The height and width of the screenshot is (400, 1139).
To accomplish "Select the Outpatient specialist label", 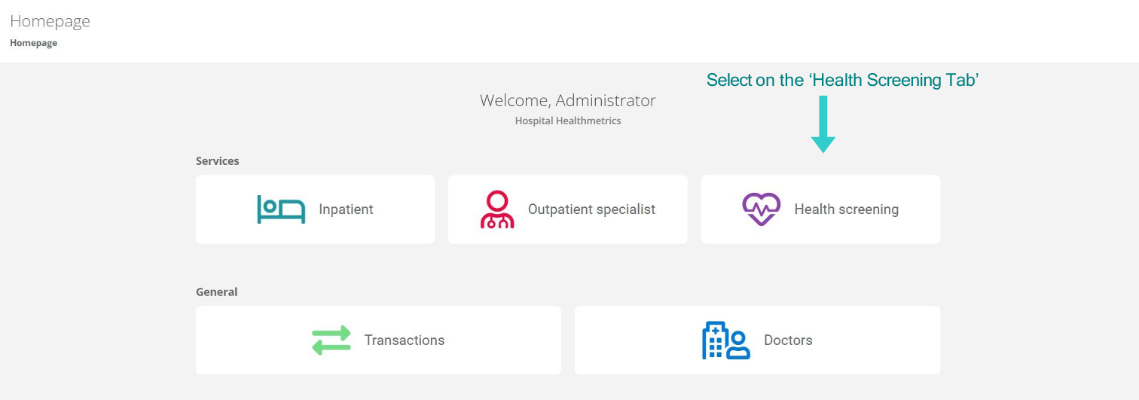I will point(591,209).
